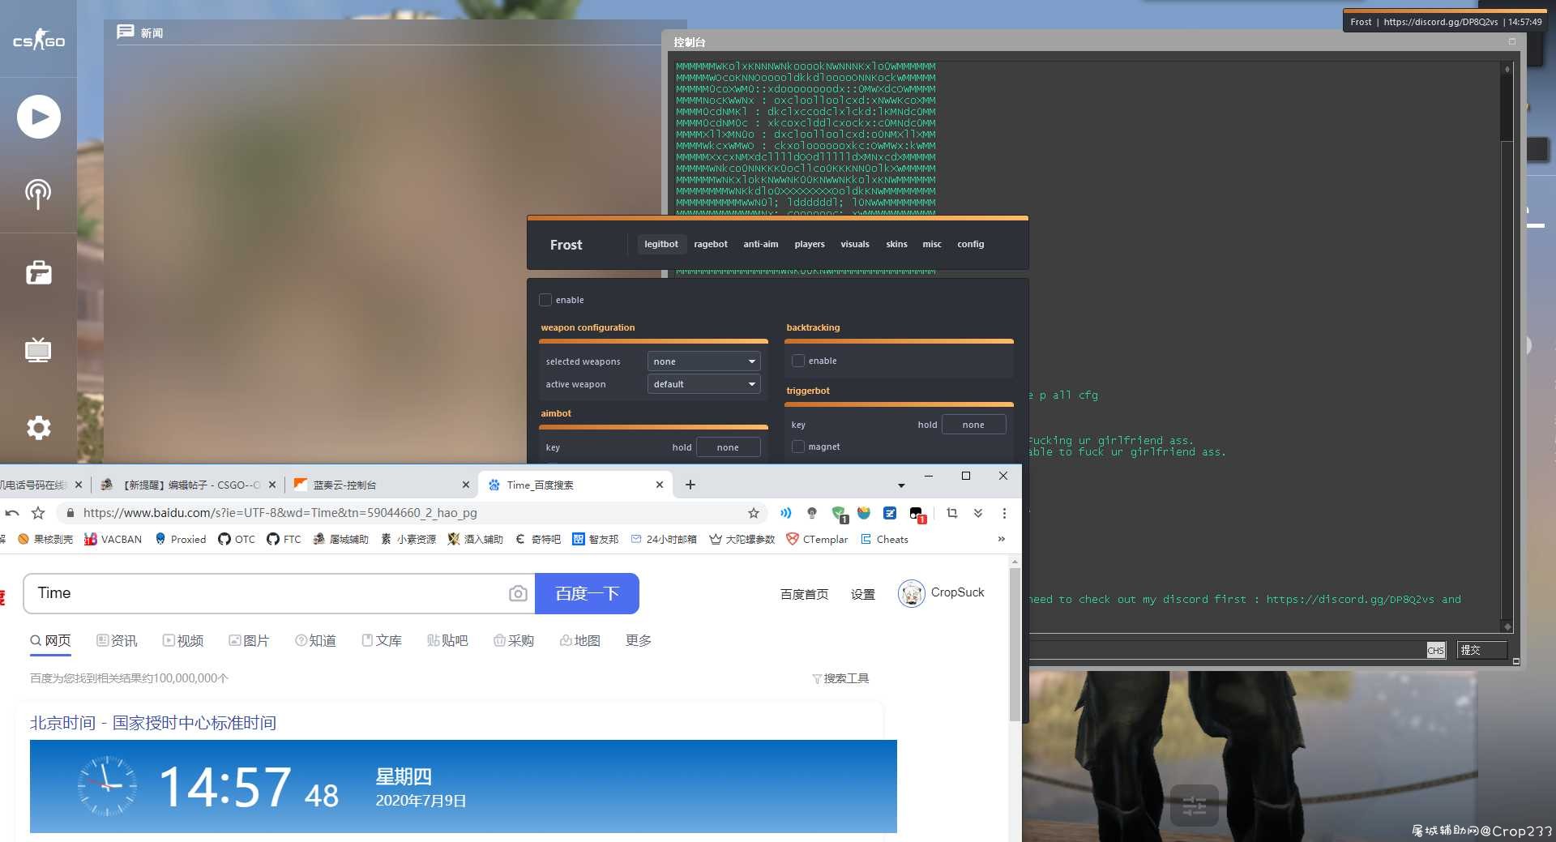Screen dimensions: 1556x842
Task: Bookmark page with star in address bar
Action: click(754, 513)
